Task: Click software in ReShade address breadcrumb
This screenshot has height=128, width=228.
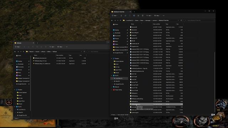Action: (43, 52)
